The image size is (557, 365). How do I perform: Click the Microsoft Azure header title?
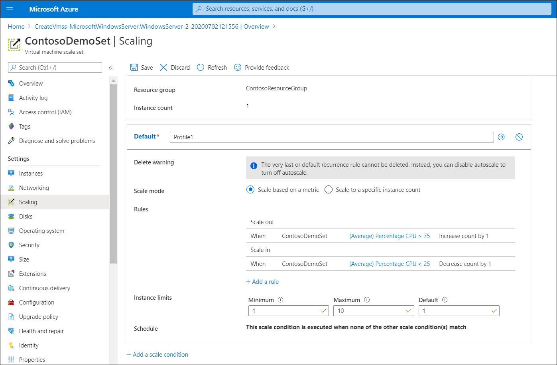tap(54, 9)
